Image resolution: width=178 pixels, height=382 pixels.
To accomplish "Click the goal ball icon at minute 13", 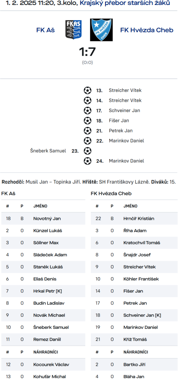I will (87, 90).
